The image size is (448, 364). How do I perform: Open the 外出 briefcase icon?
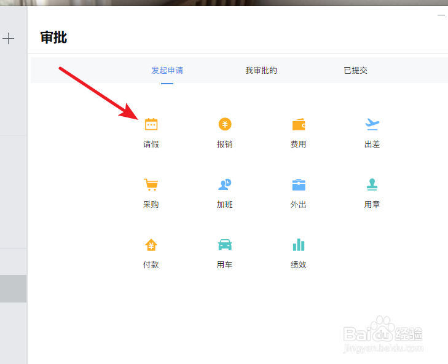click(x=299, y=184)
